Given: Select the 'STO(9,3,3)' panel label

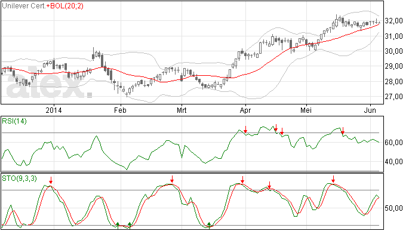Looking at the screenshot, I should (x=20, y=178).
